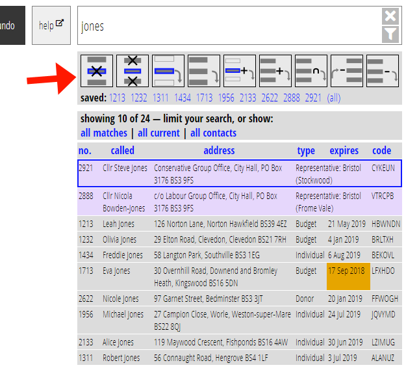Screen dimensions: 406x374
Task: Open saved record 1713 link
Action: point(204,98)
